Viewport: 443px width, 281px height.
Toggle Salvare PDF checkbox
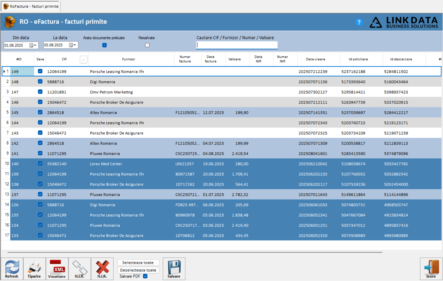point(145,276)
